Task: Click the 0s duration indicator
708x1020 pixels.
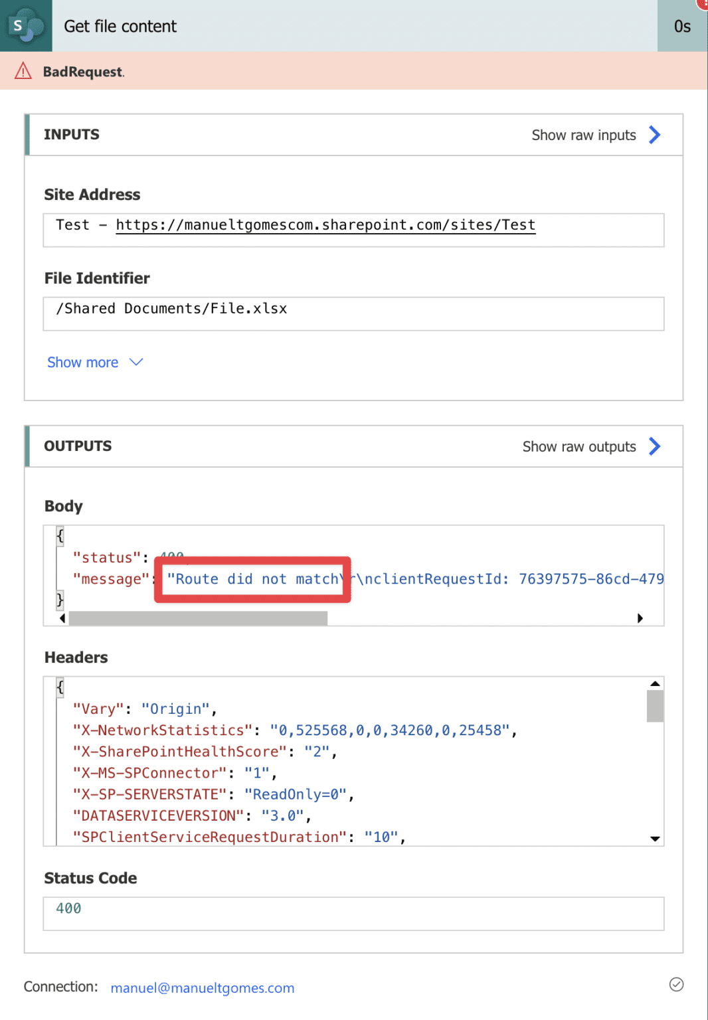Action: (683, 27)
